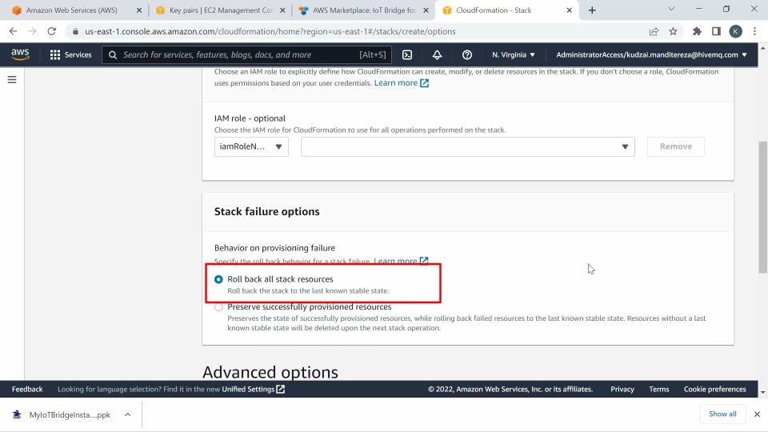Open the Chrome profile avatar K

[735, 31]
